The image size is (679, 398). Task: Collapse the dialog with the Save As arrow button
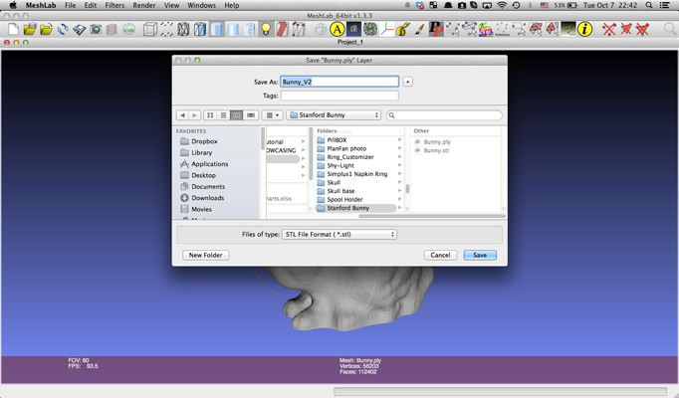(408, 82)
